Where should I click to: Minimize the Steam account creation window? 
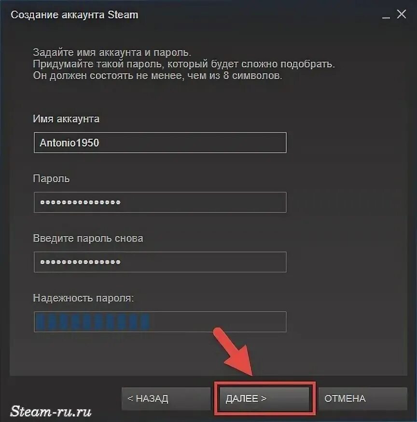click(386, 15)
